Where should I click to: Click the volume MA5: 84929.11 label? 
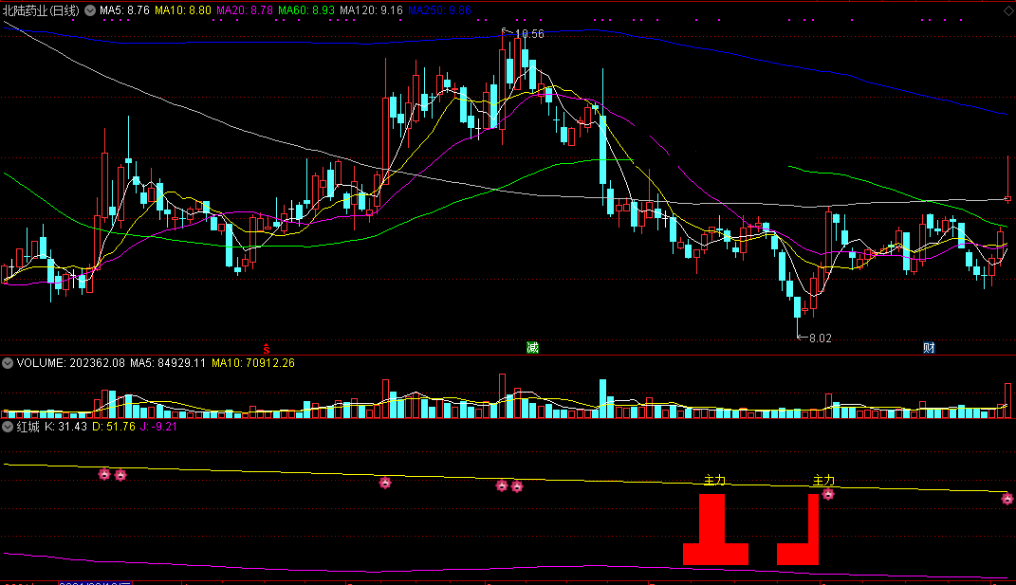tap(168, 363)
